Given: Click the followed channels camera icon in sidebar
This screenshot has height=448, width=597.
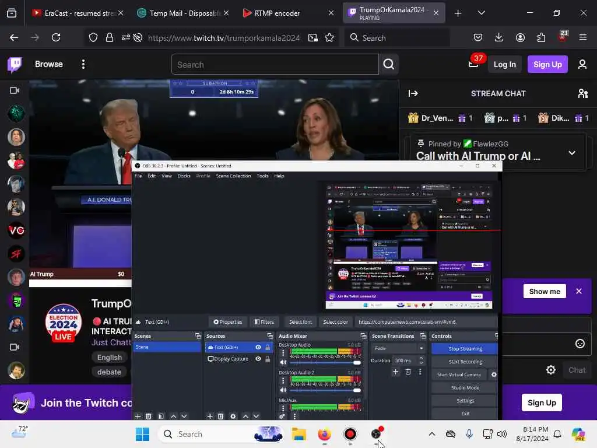Looking at the screenshot, I should pos(15,90).
